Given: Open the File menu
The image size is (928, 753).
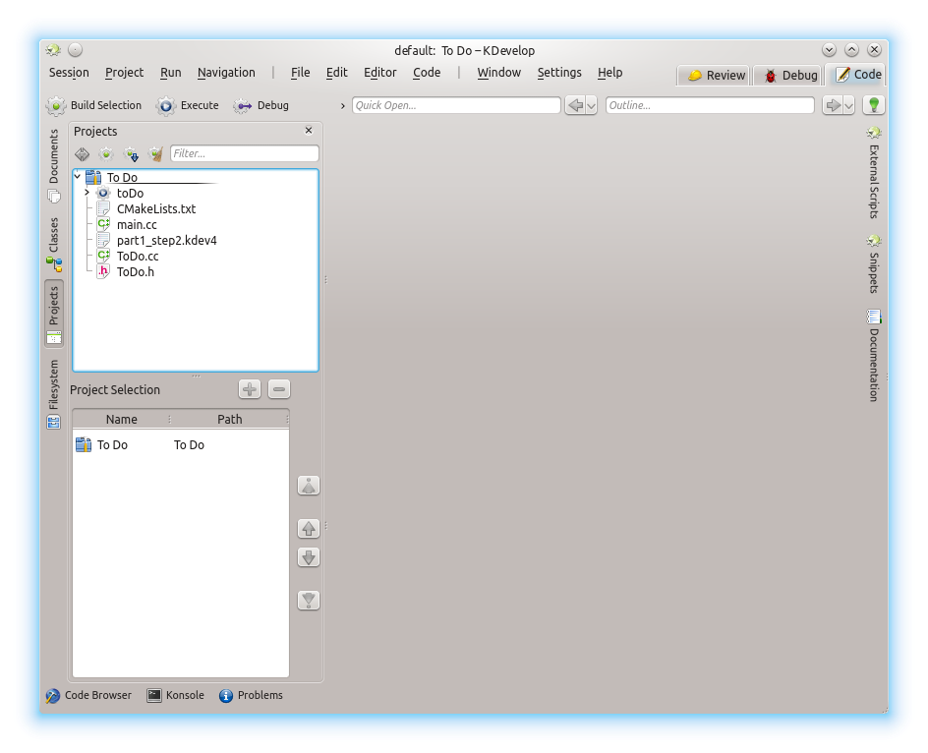Looking at the screenshot, I should pyautogui.click(x=300, y=72).
